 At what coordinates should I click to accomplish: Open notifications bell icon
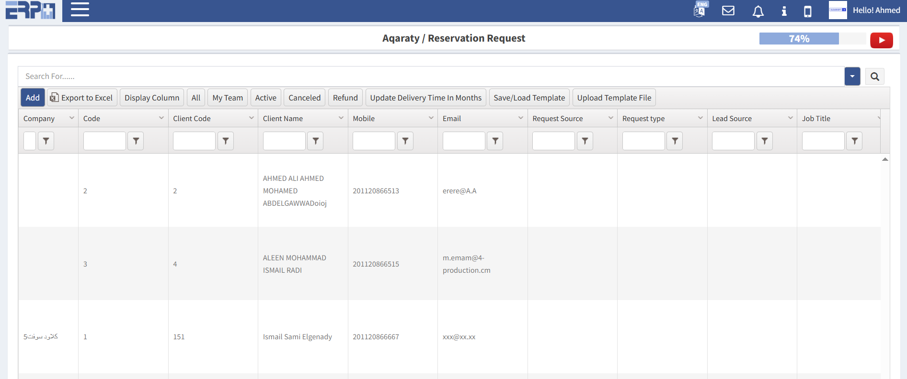(758, 11)
